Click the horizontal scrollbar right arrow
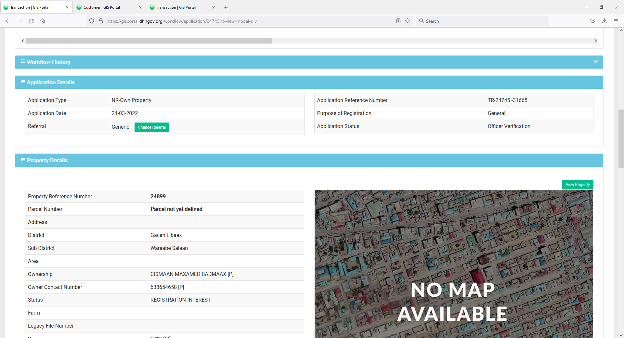 pos(596,41)
